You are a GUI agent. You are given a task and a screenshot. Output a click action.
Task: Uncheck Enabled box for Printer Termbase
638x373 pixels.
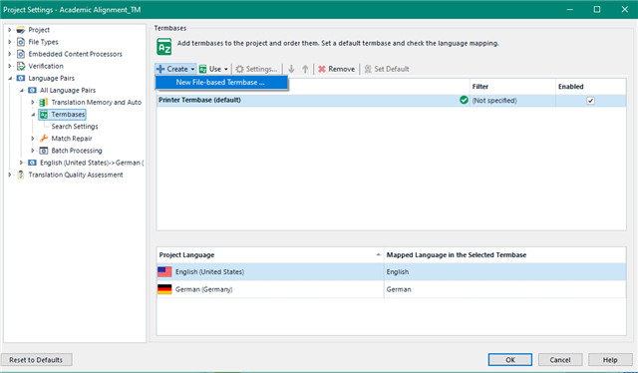pyautogui.click(x=591, y=101)
